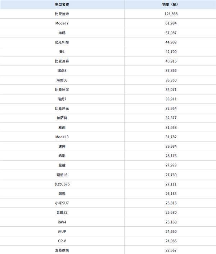Screen dimensions: 216x254
Task: Select the 帕萨特 model cell
Action: click(x=62, y=118)
